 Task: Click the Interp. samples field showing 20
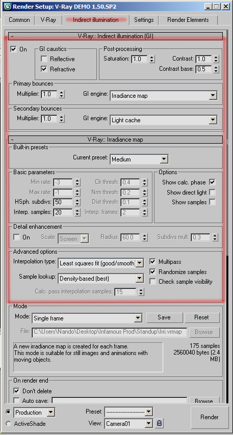[63, 212]
